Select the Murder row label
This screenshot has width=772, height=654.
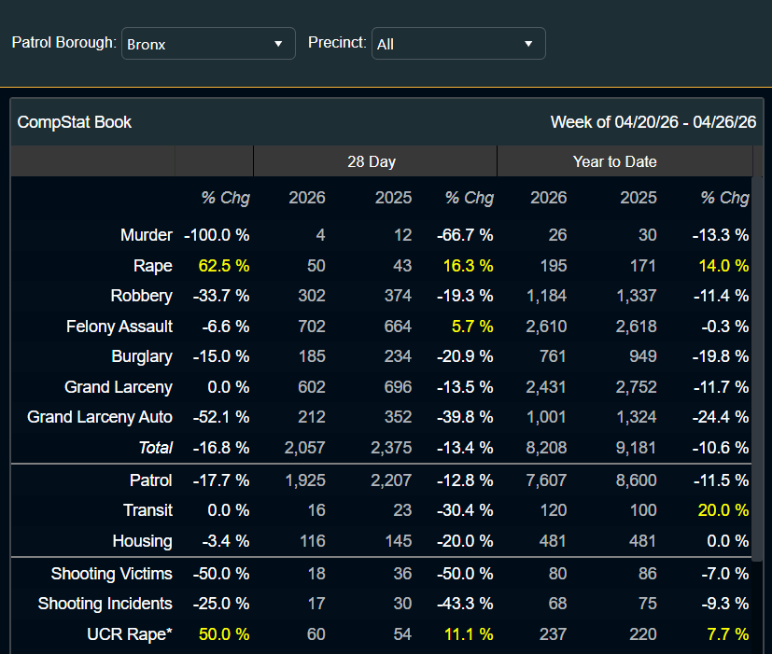click(146, 235)
